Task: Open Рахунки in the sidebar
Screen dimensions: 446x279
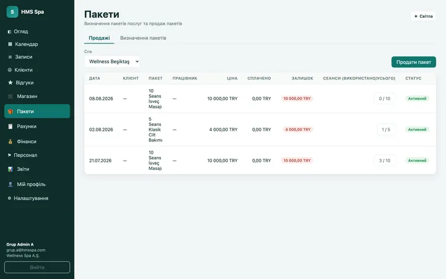Action: click(37, 126)
